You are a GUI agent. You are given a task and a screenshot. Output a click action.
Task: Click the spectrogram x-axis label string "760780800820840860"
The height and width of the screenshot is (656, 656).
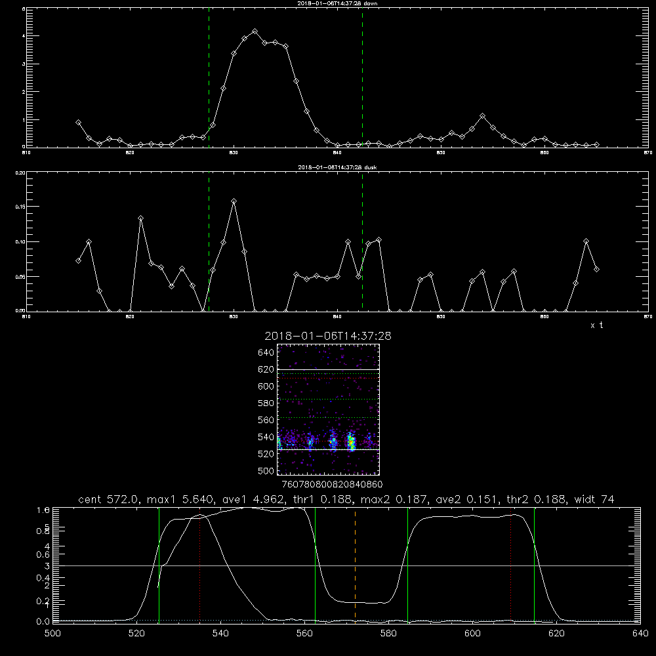pyautogui.click(x=332, y=484)
